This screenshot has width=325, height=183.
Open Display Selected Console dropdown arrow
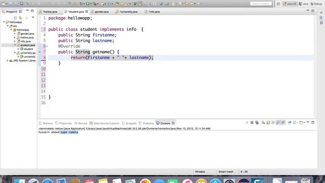click(297, 123)
